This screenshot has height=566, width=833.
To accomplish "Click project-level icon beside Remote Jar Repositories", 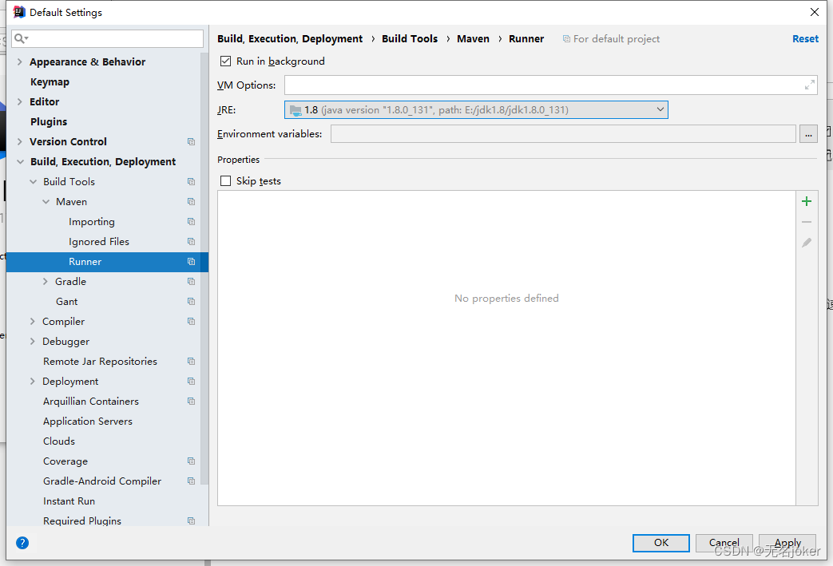I will coord(191,362).
